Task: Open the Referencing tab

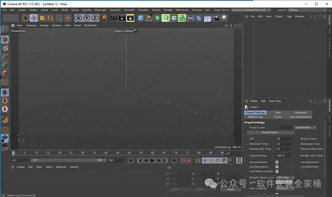Action: coord(255,117)
